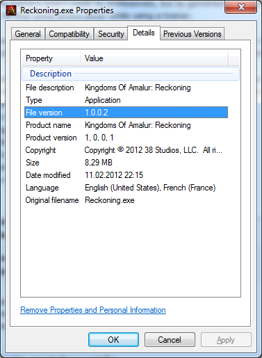Select the Language row
Viewport: 262px width, 358px height.
pyautogui.click(x=126, y=188)
